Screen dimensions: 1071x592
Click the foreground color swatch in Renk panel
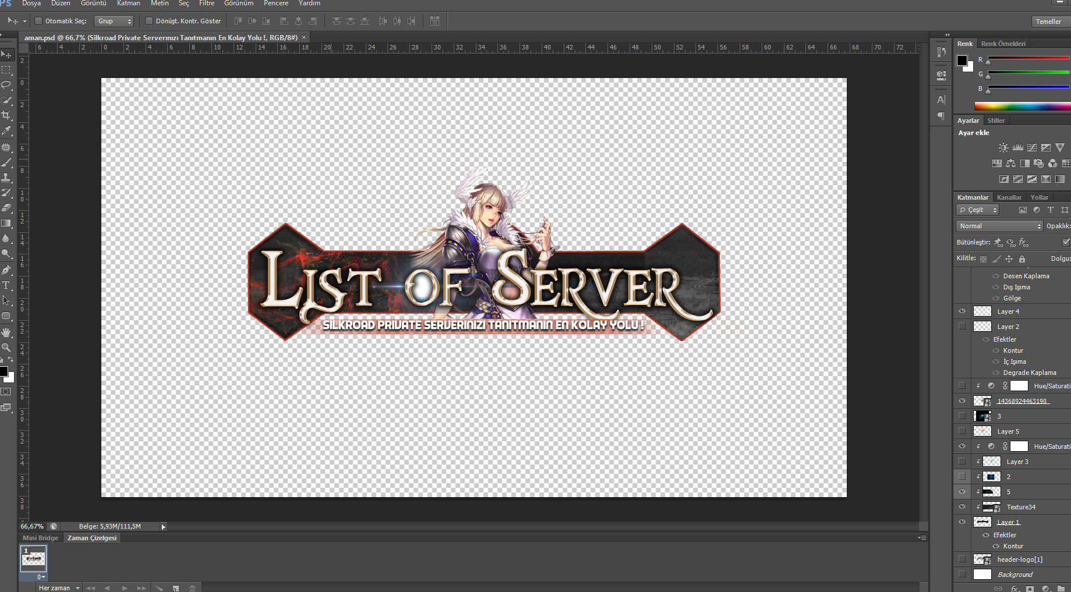[x=962, y=61]
